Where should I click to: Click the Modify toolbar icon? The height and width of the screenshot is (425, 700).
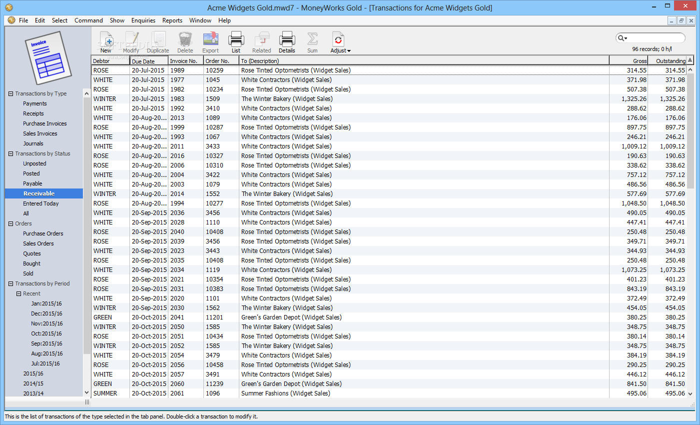pyautogui.click(x=131, y=42)
